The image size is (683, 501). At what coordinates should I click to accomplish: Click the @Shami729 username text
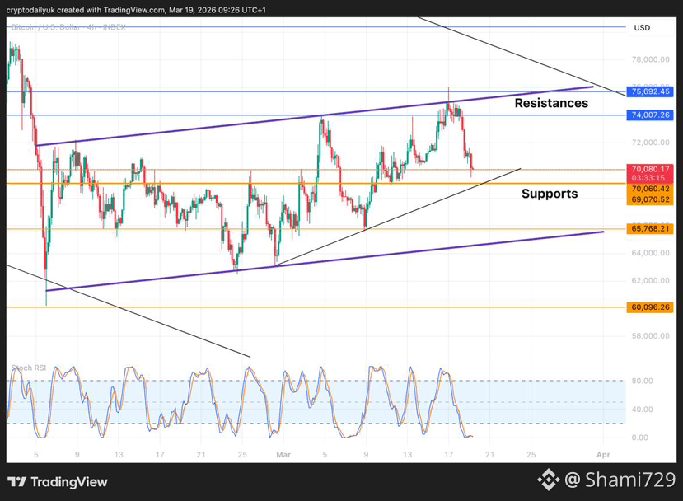[620, 480]
